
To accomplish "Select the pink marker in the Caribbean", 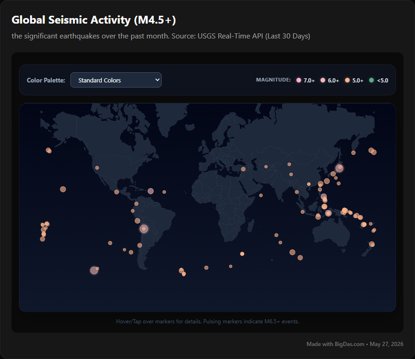I will (x=150, y=191).
